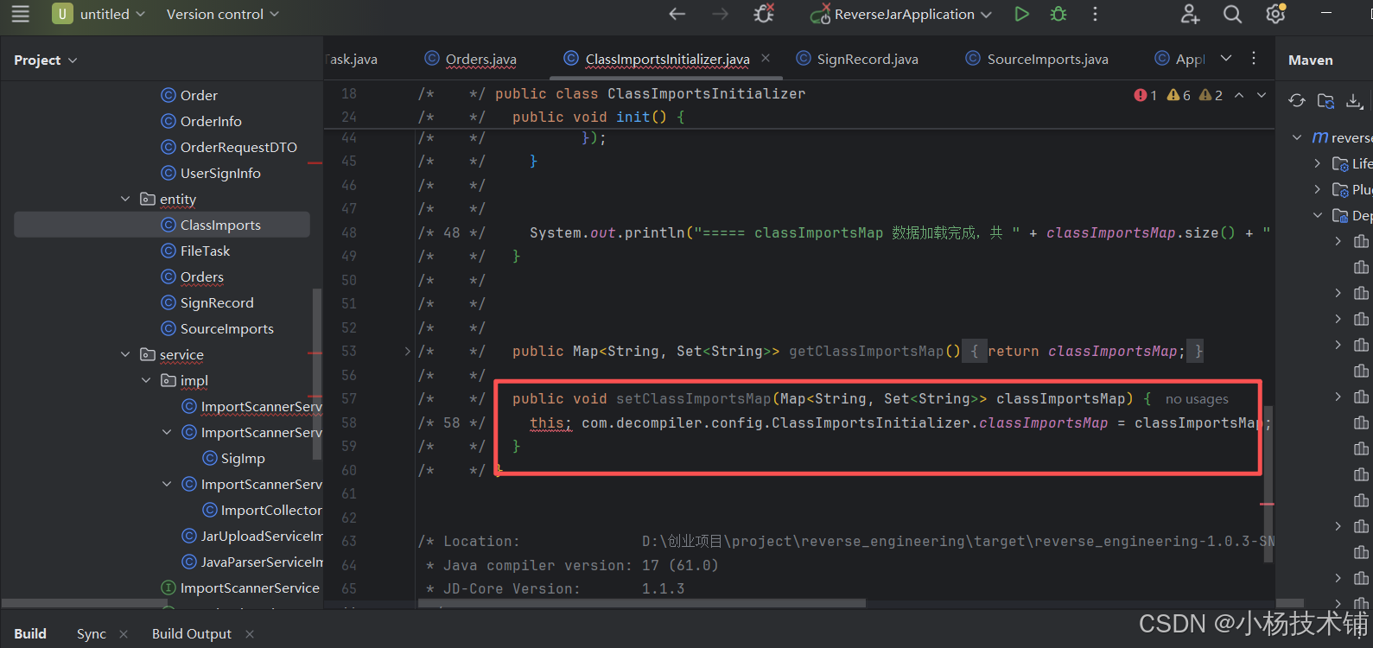1373x648 pixels.
Task: Run ReverseJarApplication with the green play icon
Action: [1022, 14]
